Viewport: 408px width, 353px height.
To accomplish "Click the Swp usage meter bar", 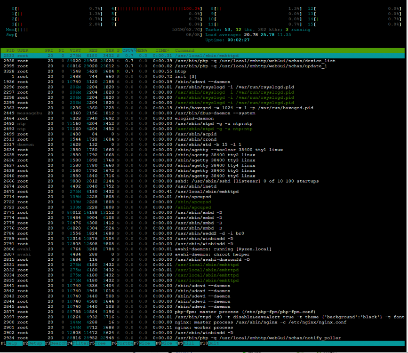I will tap(104, 35).
